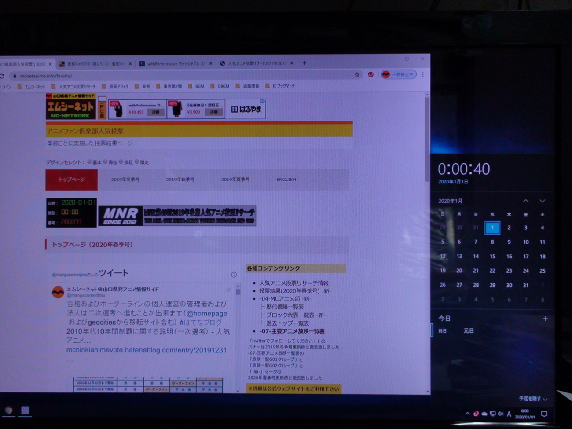
Task: Click the IME input mode 'A' indicator
Action: pos(509,414)
